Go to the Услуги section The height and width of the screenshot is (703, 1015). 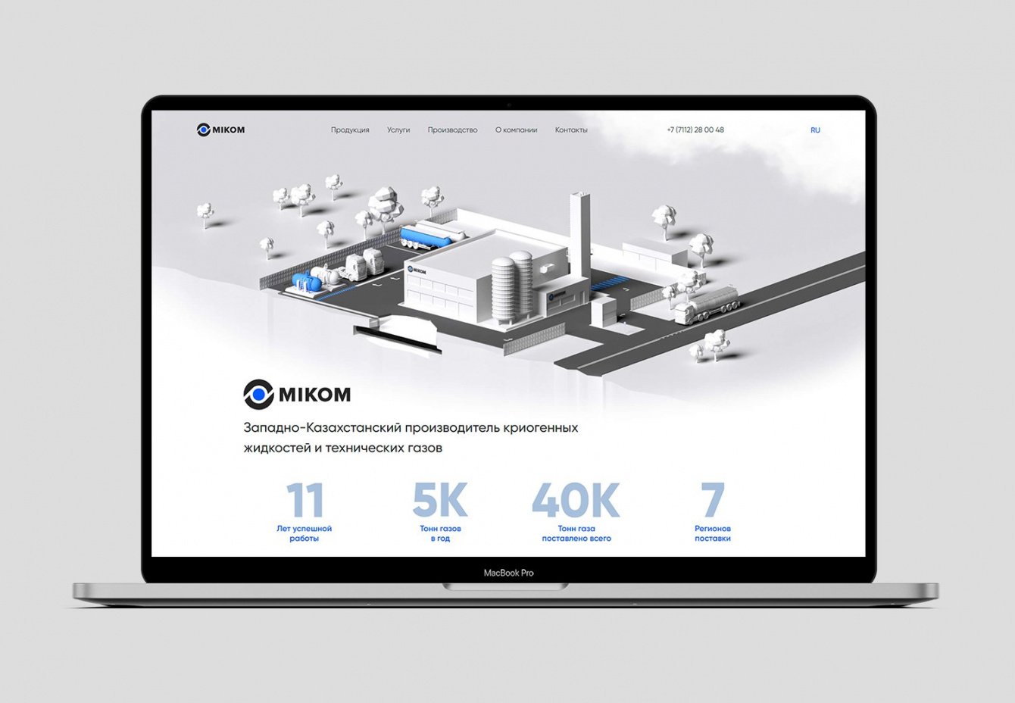click(398, 130)
